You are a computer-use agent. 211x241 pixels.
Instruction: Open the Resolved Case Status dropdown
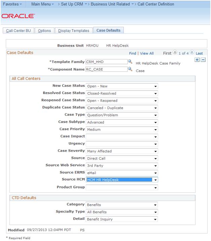coord(122,93)
